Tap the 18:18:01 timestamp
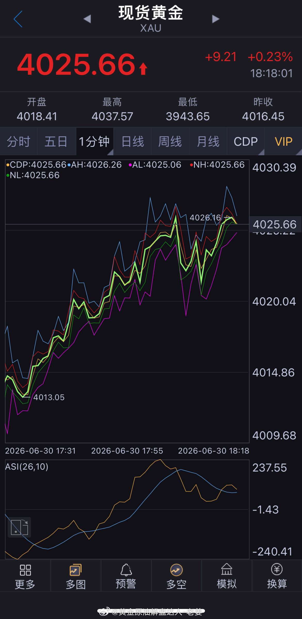The height and width of the screenshot is (619, 302). pos(272,73)
